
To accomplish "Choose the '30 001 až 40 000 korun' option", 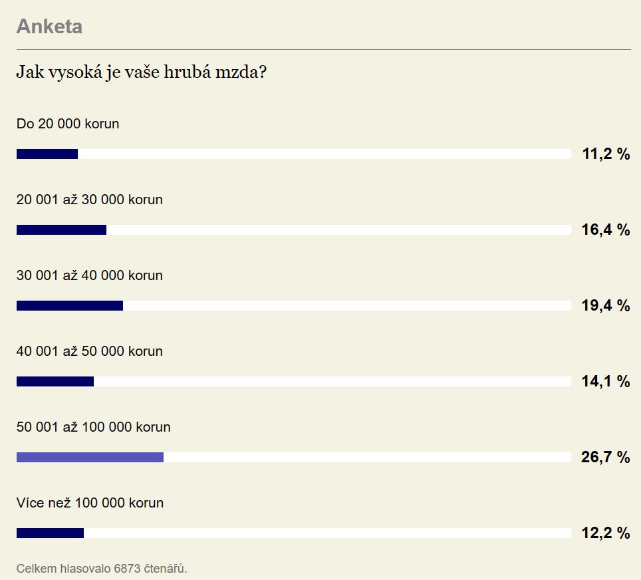I will click(x=90, y=275).
